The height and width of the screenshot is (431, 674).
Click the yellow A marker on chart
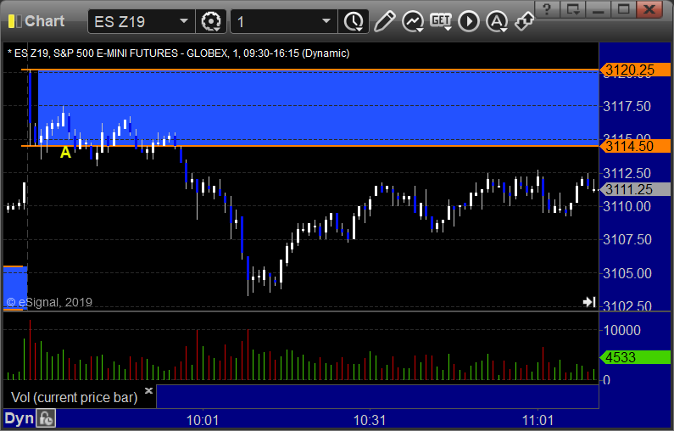click(65, 152)
